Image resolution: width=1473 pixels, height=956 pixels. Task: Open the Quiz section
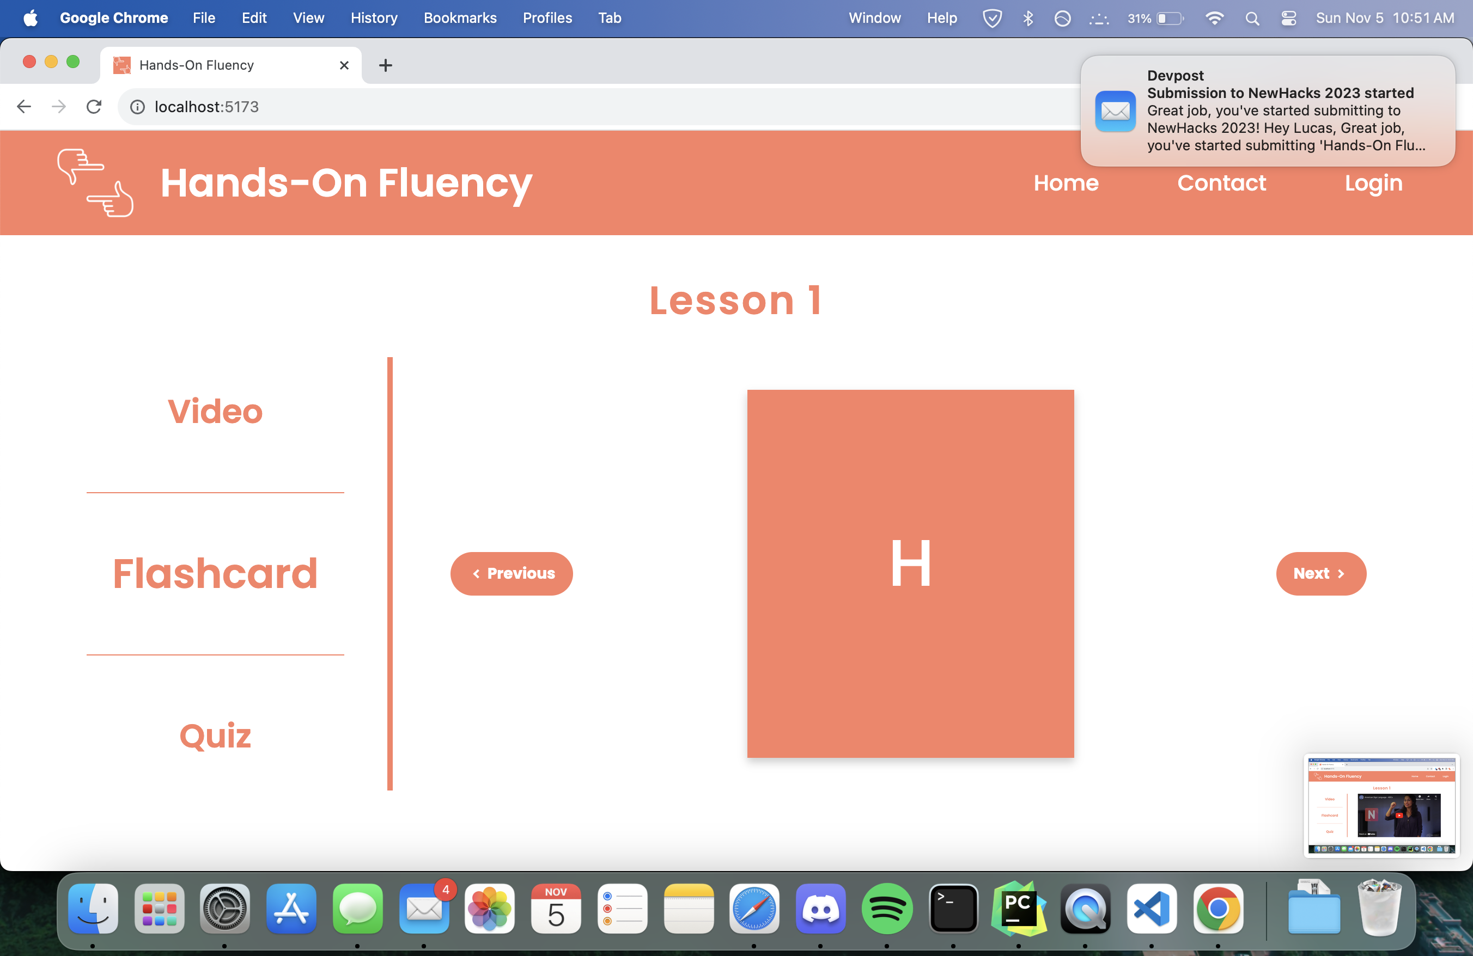tap(215, 736)
